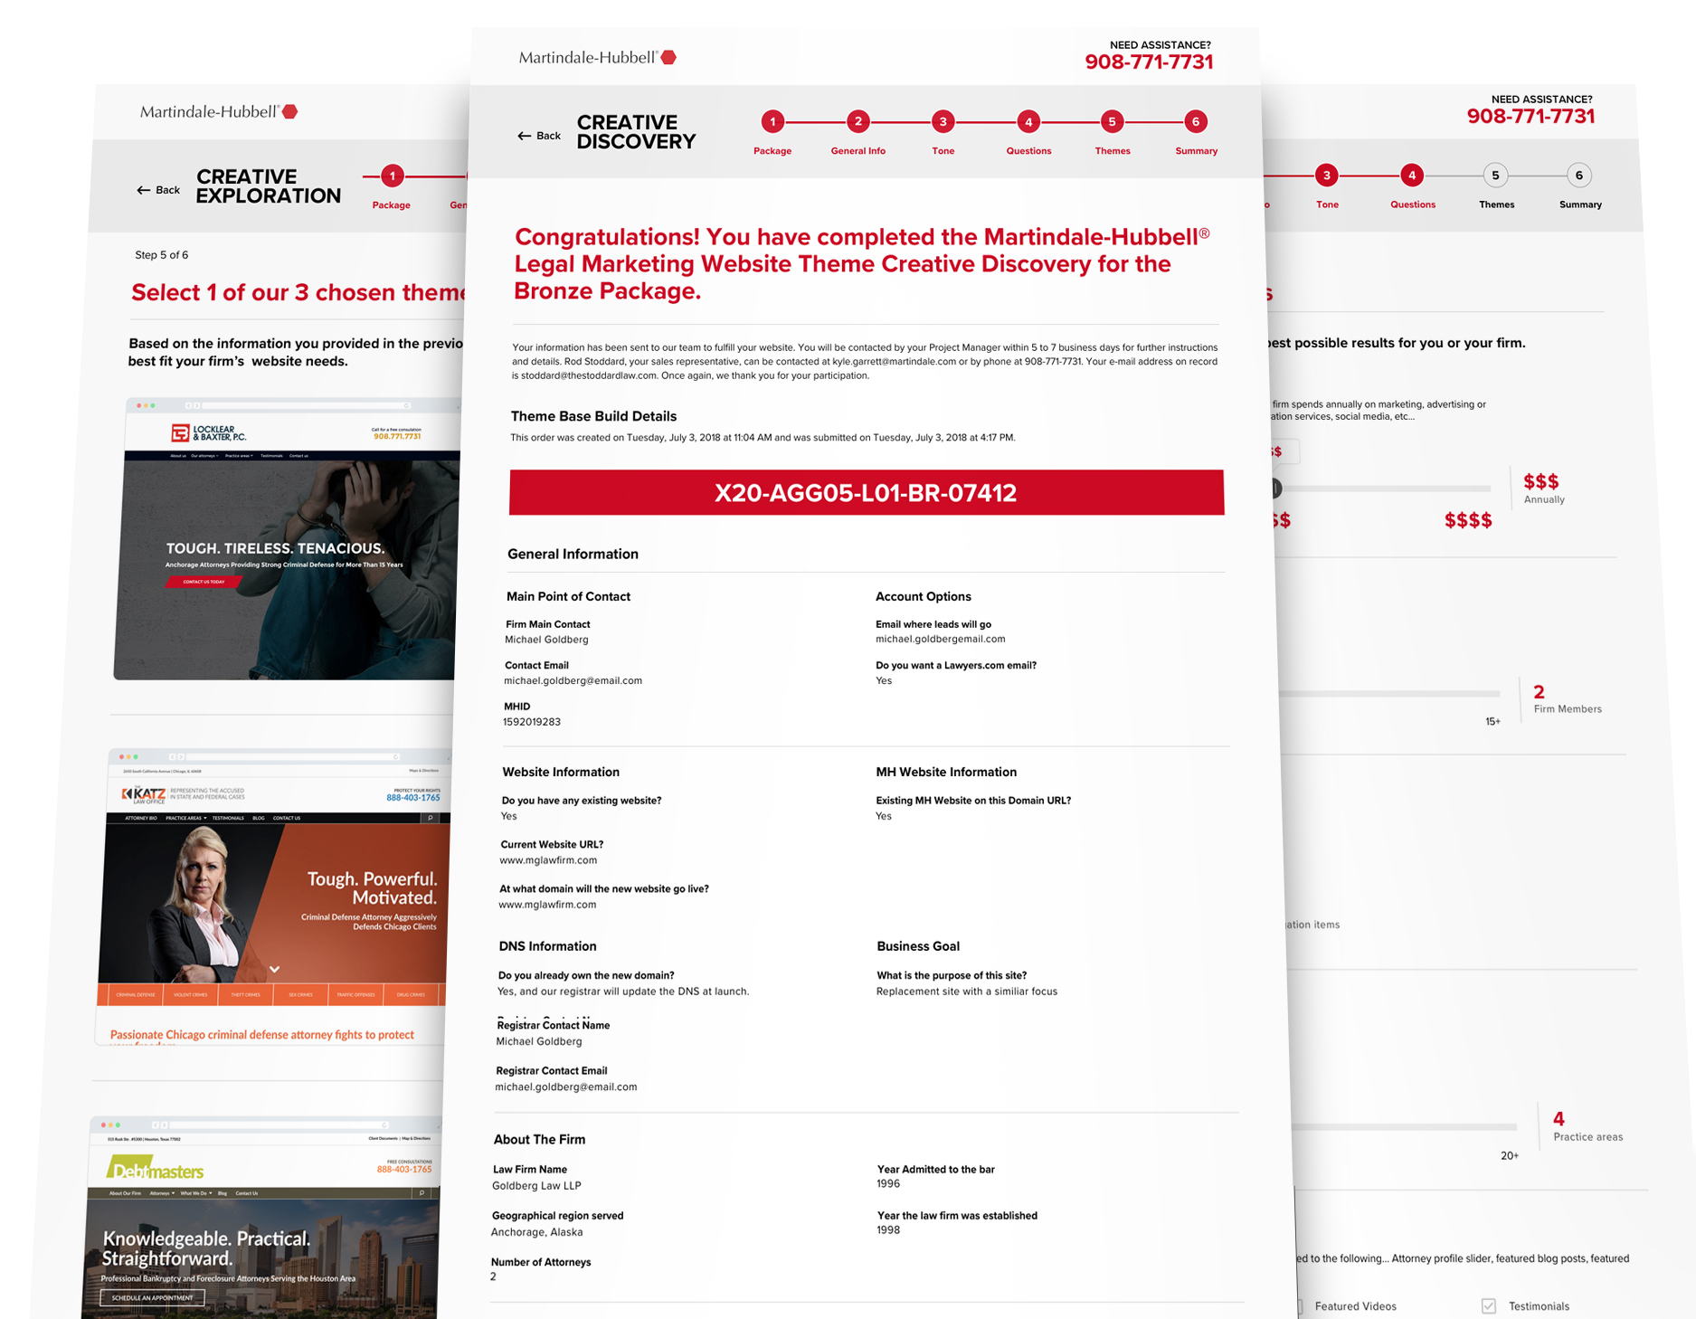Screen dimensions: 1696x1319
Task: Click the MHID value 1592019283
Action: pos(532,722)
